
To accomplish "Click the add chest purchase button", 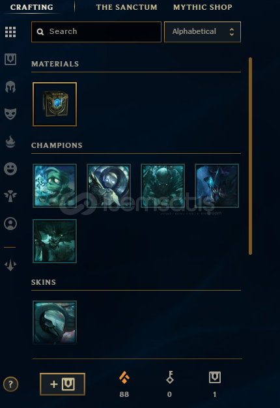I will 63,384.
